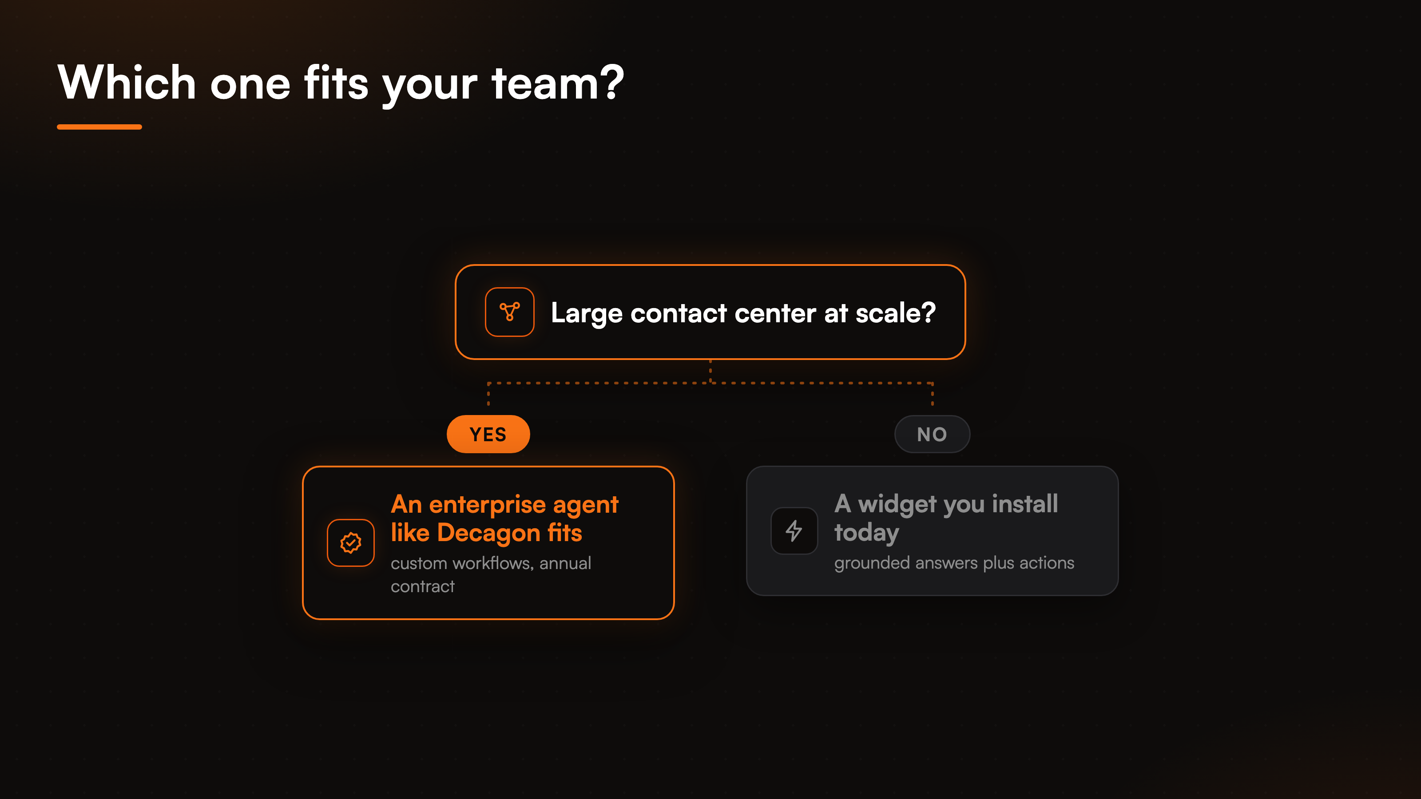1421x799 pixels.
Task: Select the orange YES pill
Action: coord(488,435)
